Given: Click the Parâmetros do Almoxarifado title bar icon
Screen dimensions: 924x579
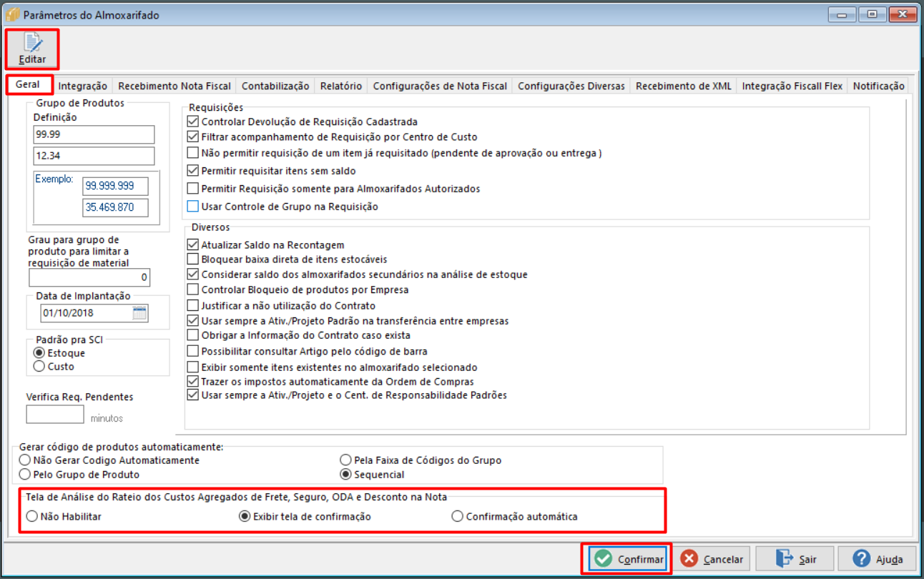Looking at the screenshot, I should pyautogui.click(x=12, y=14).
